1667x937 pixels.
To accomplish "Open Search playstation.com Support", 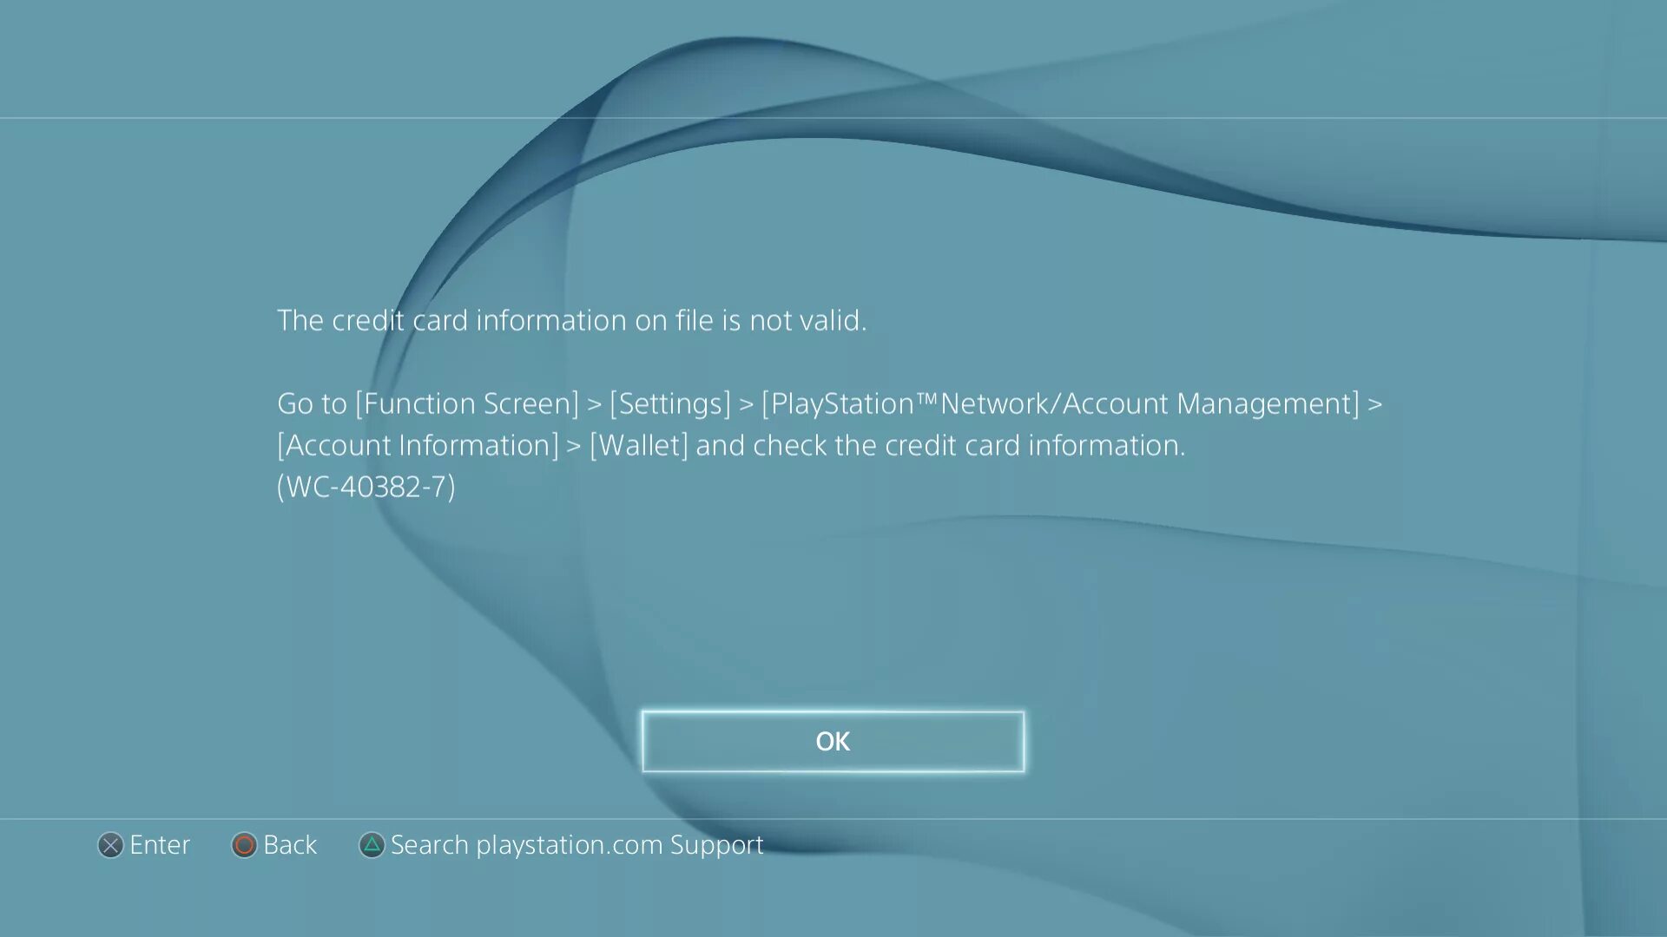I will [x=577, y=845].
